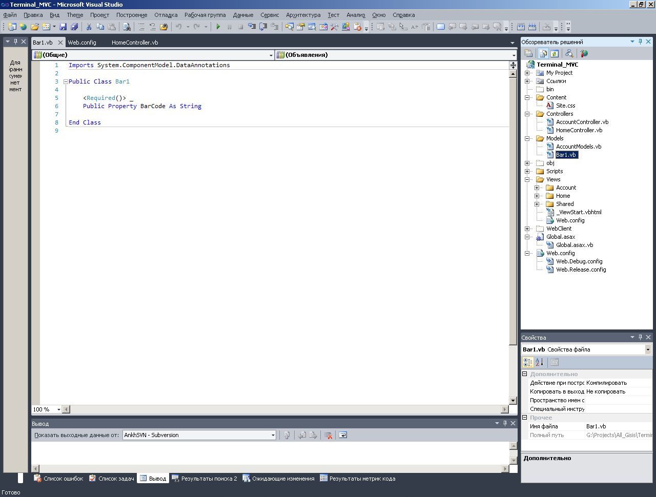The height and width of the screenshot is (497, 656).
Task: Save the current file with the floppy icon
Action: pos(63,27)
